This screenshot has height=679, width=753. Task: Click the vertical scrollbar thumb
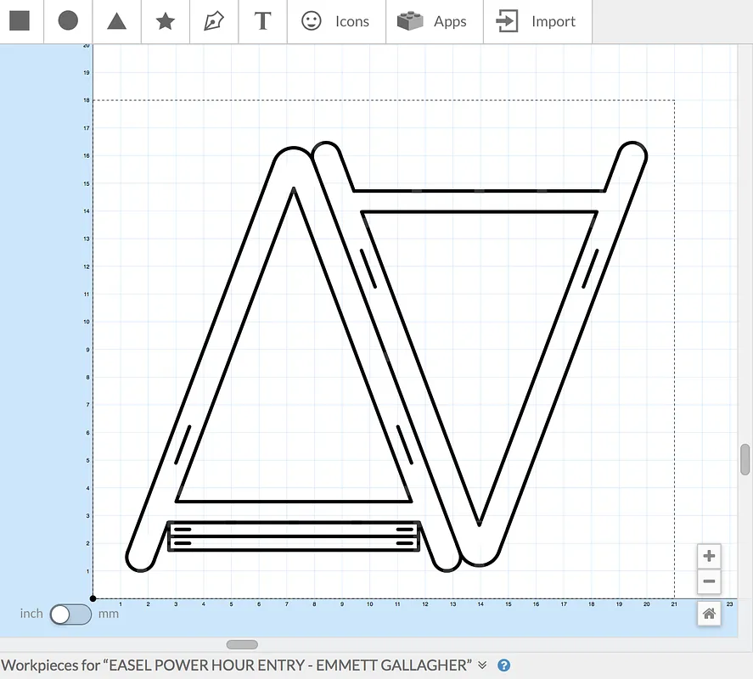pyautogui.click(x=745, y=459)
